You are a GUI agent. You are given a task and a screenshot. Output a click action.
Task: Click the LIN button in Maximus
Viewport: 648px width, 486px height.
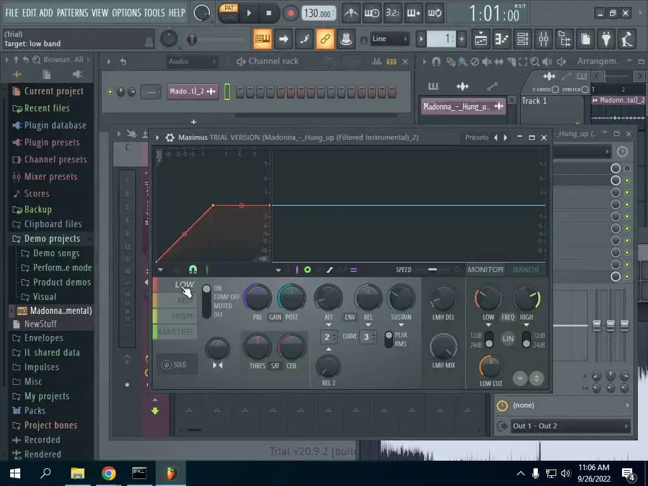pyautogui.click(x=508, y=339)
